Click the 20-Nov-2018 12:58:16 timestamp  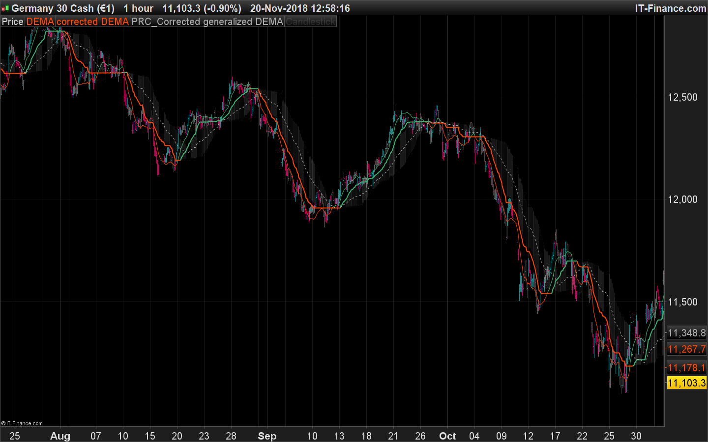pyautogui.click(x=300, y=8)
